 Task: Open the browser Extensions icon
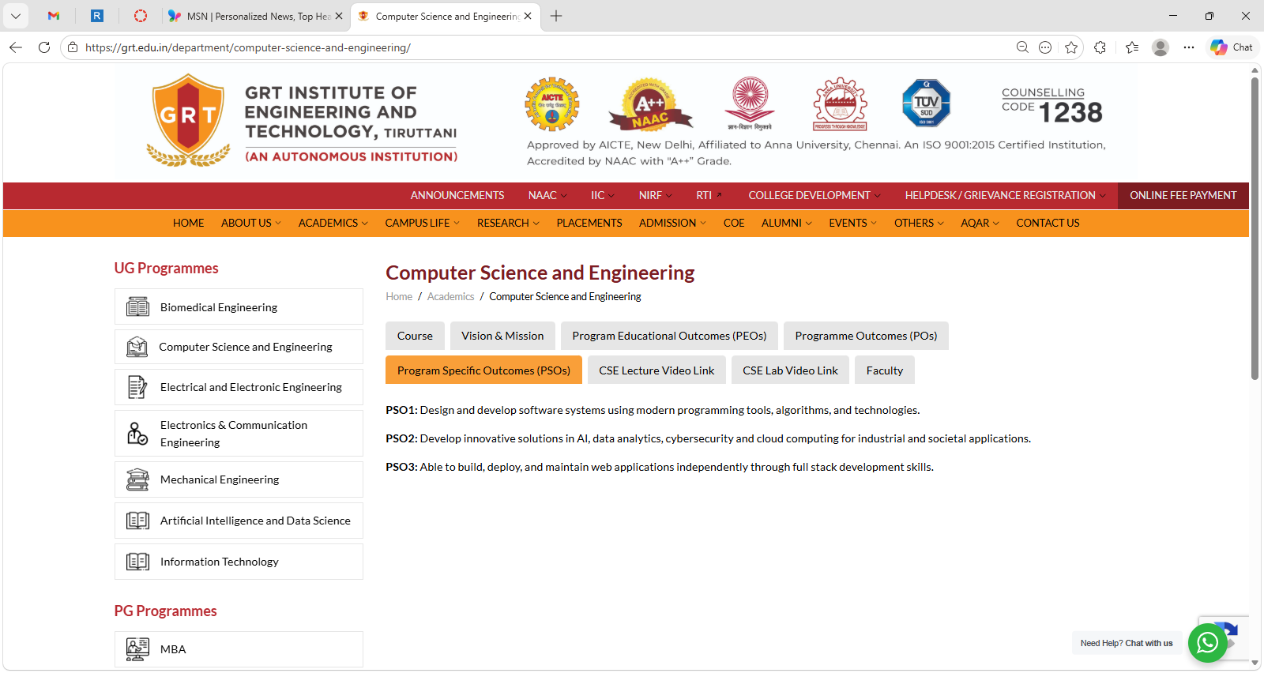1100,47
